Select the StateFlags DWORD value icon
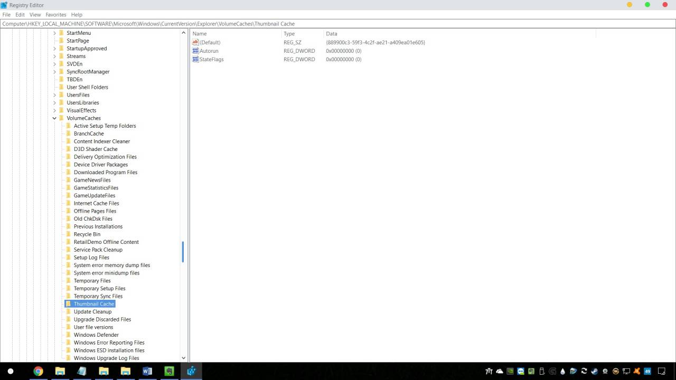 click(x=195, y=59)
